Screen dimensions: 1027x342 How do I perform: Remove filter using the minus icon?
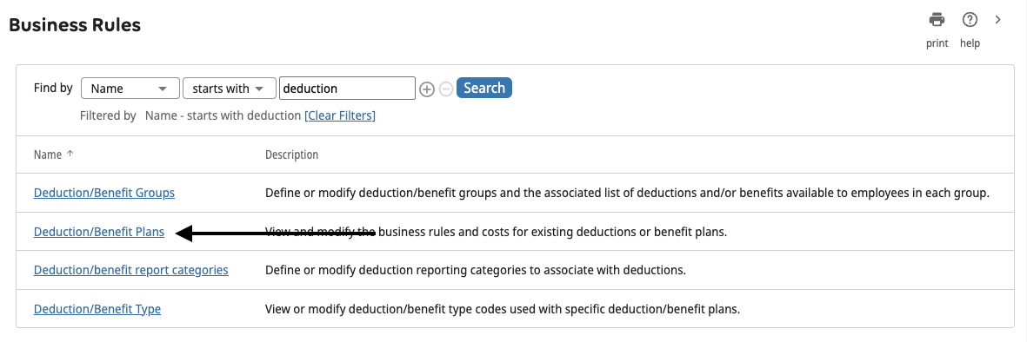(x=446, y=89)
